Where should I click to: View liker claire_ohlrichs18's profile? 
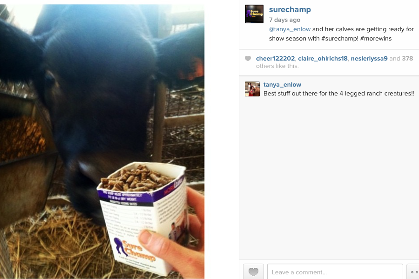(x=323, y=59)
